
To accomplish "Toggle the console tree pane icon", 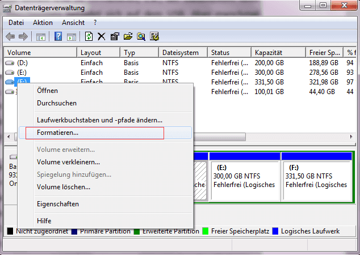I will click(x=41, y=37).
